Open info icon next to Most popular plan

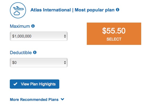pyautogui.click(x=118, y=10)
